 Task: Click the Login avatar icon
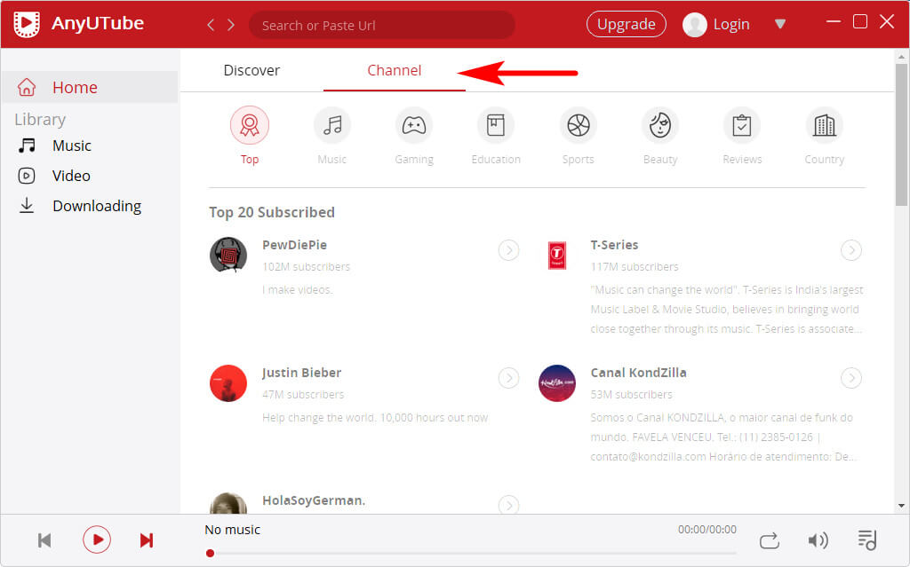point(694,24)
